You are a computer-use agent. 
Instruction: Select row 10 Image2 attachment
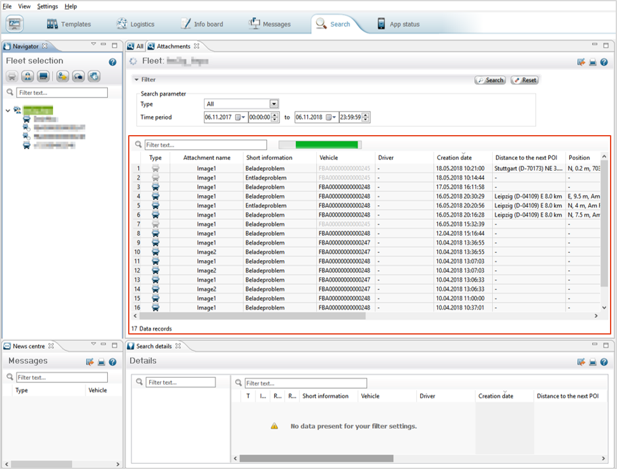tap(366, 252)
